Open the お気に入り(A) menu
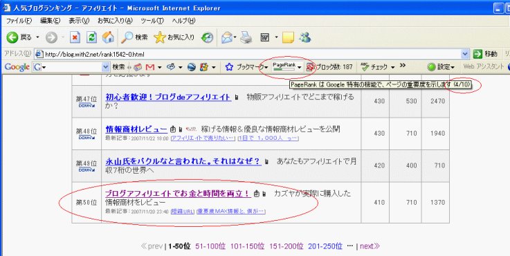The height and width of the screenshot is (256, 510). pos(115,21)
